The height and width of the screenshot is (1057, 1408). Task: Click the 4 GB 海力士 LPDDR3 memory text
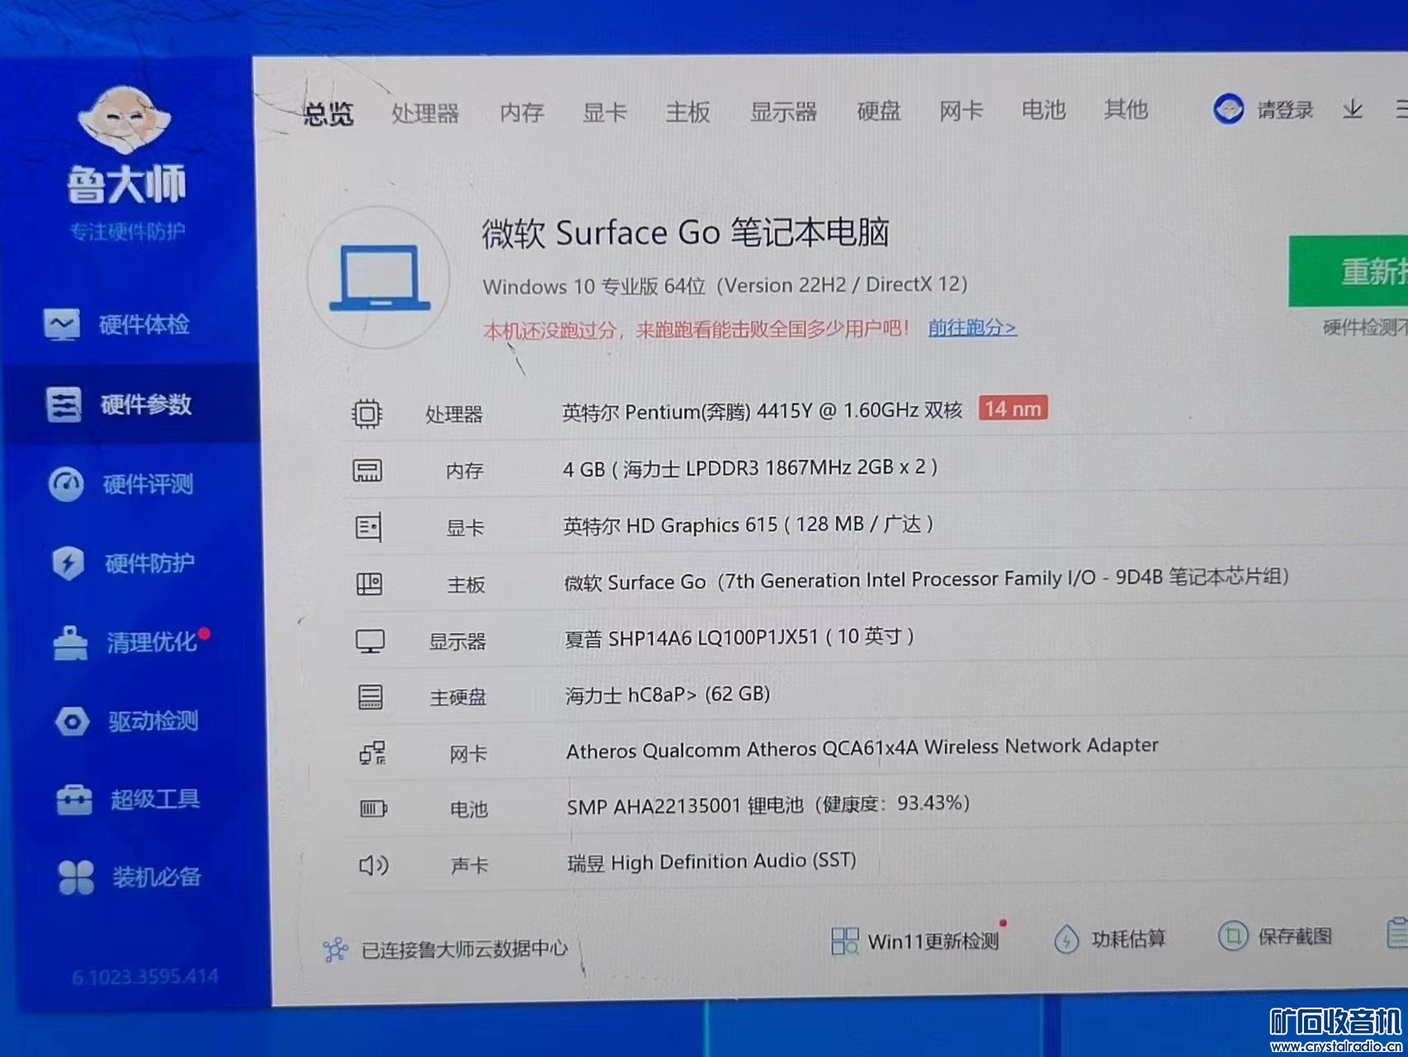(750, 467)
